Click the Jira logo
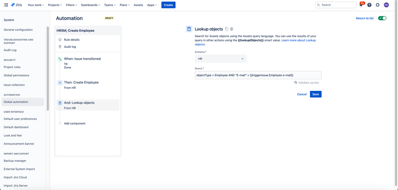This screenshot has width=398, height=190. (x=16, y=5)
